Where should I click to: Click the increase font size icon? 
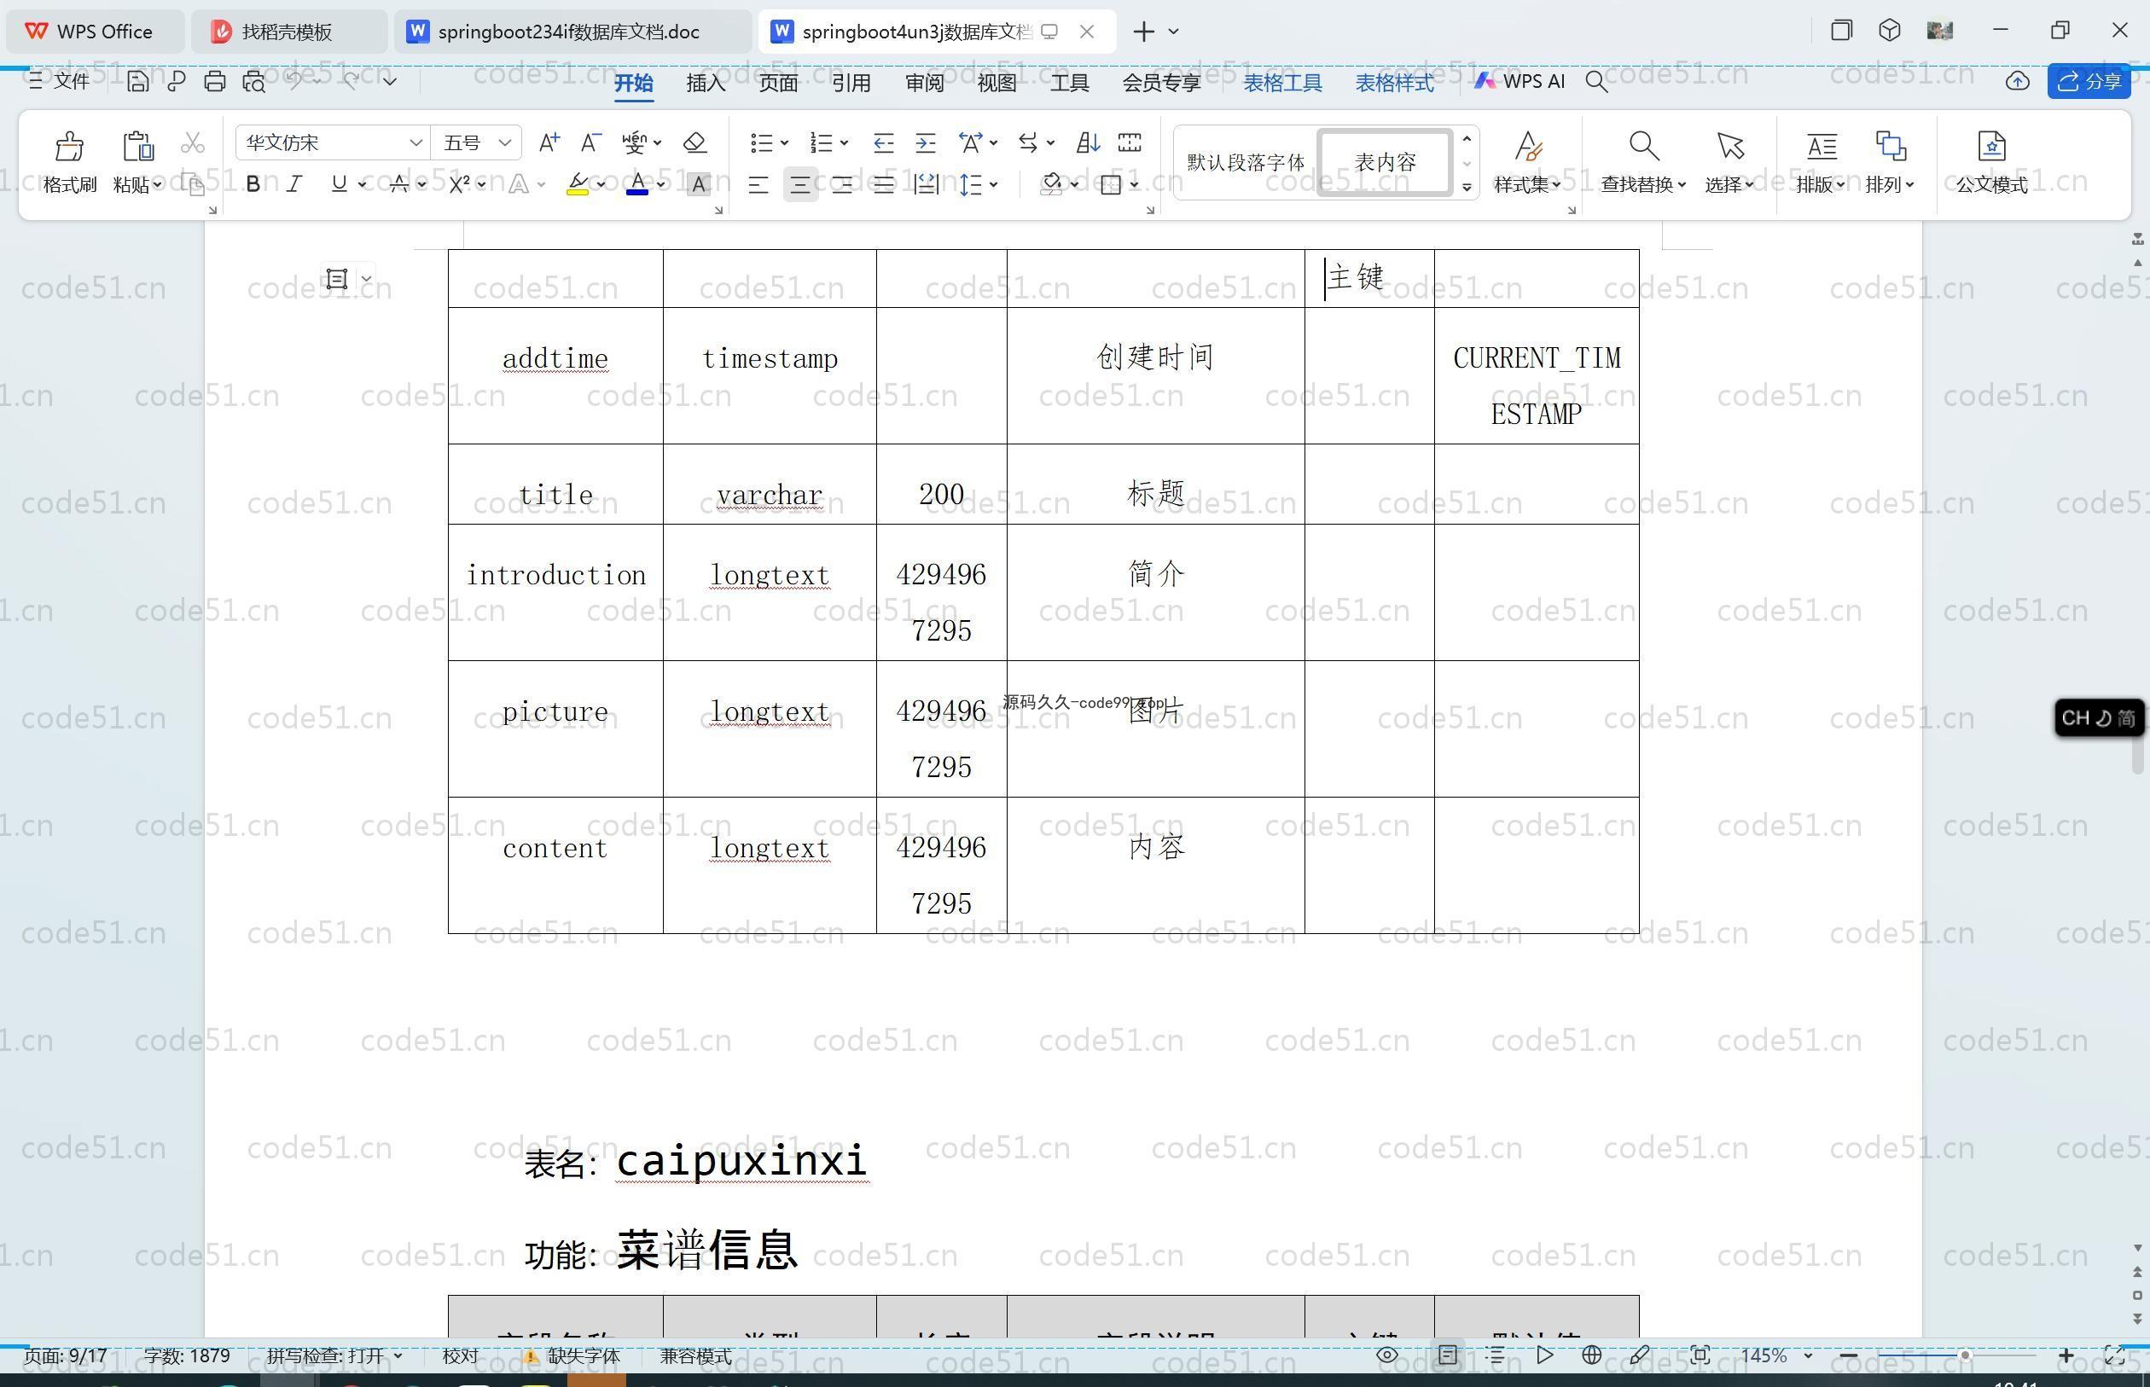pyautogui.click(x=549, y=142)
